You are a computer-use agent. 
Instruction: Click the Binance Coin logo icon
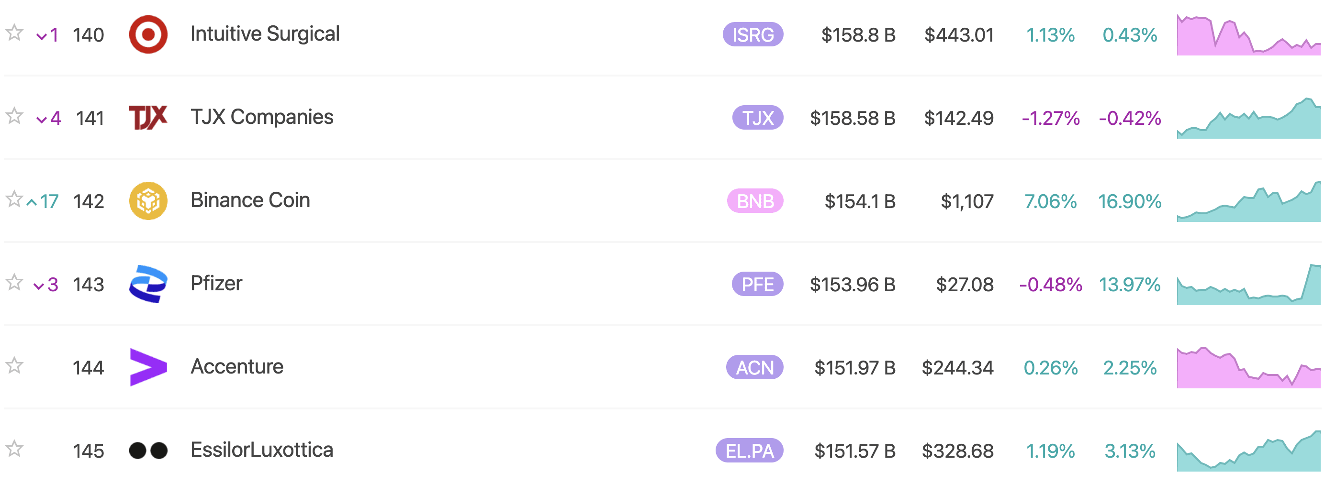click(x=148, y=201)
